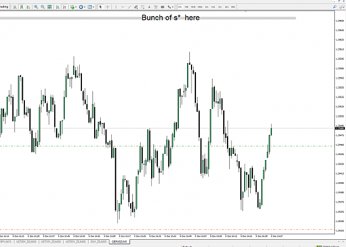
Task: Switch chart to candlestick mode
Action: coord(22,7)
